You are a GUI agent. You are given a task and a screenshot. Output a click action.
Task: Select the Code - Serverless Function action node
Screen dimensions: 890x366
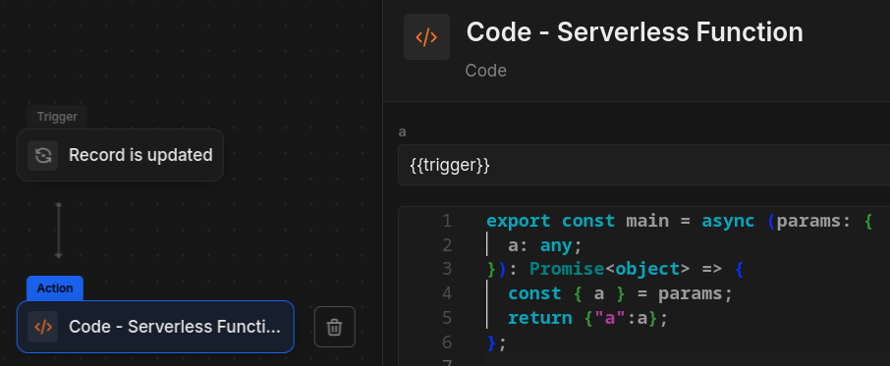click(x=155, y=327)
